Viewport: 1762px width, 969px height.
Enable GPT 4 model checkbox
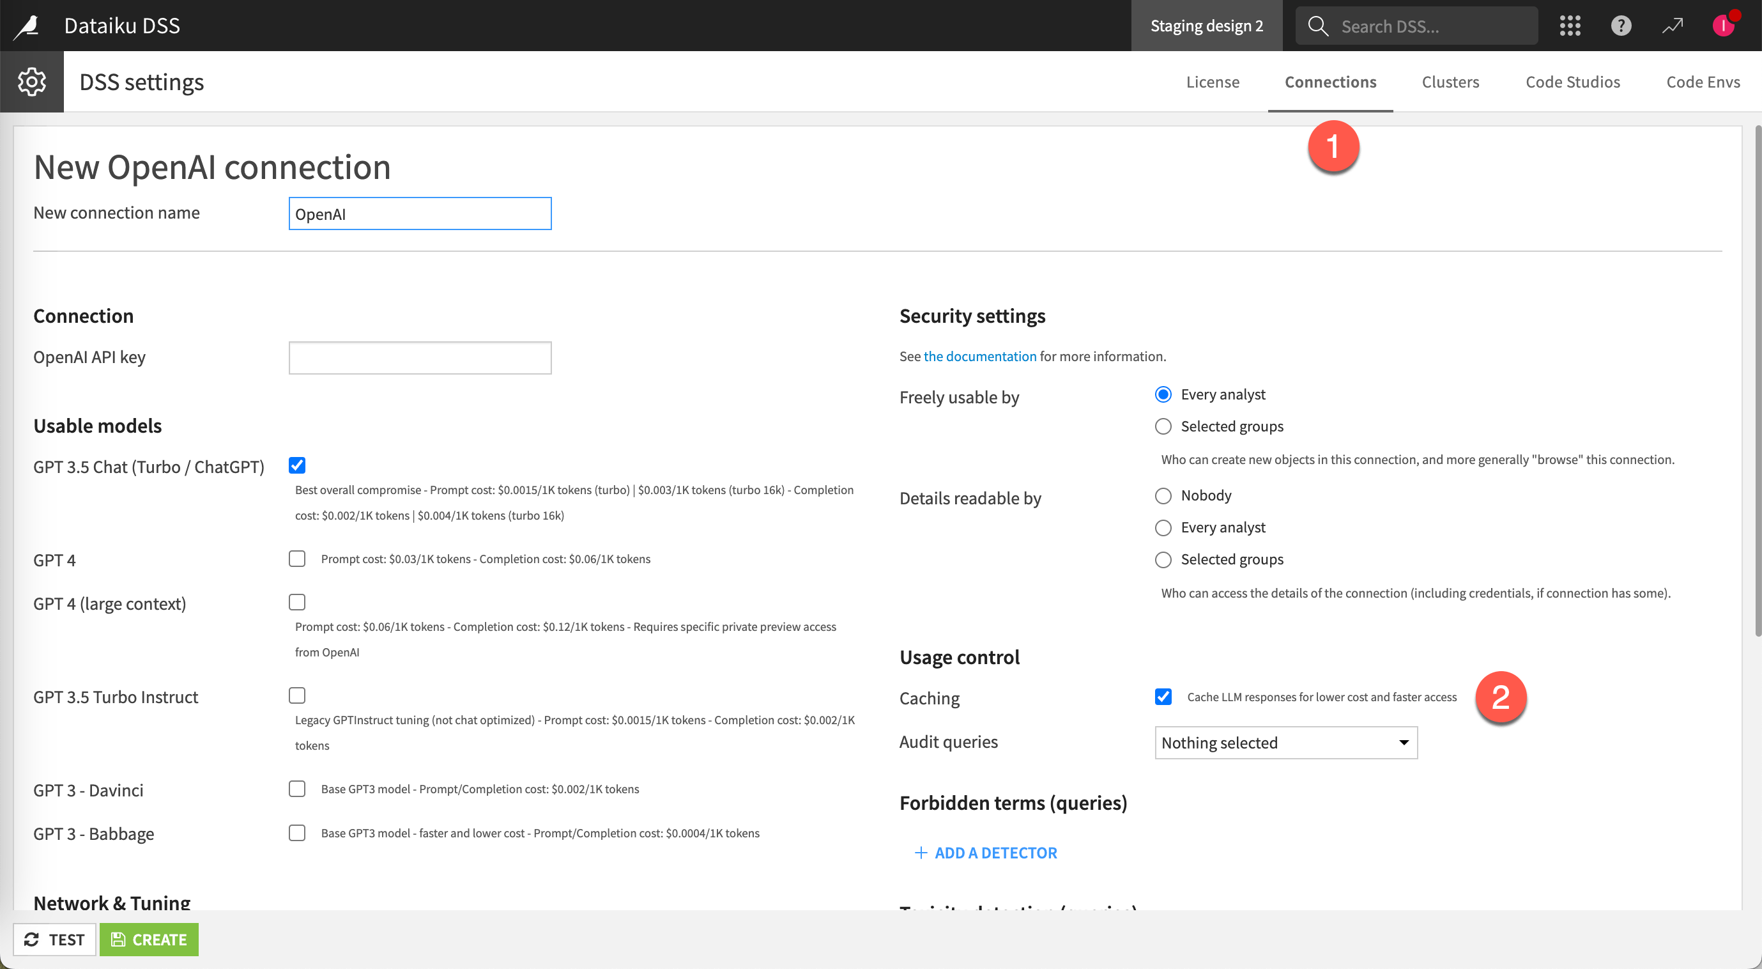click(297, 557)
